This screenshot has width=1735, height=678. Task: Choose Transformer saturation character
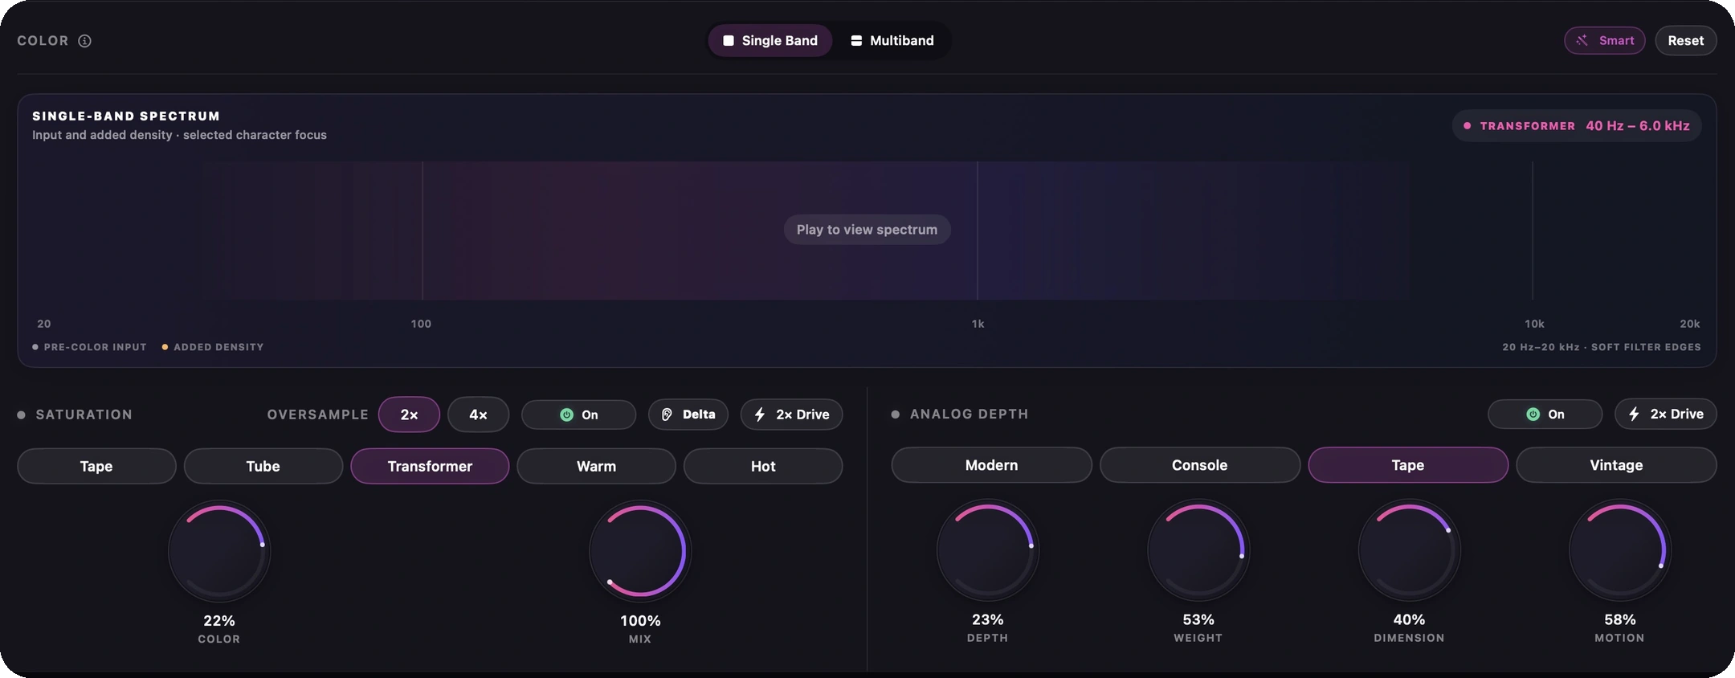click(430, 466)
